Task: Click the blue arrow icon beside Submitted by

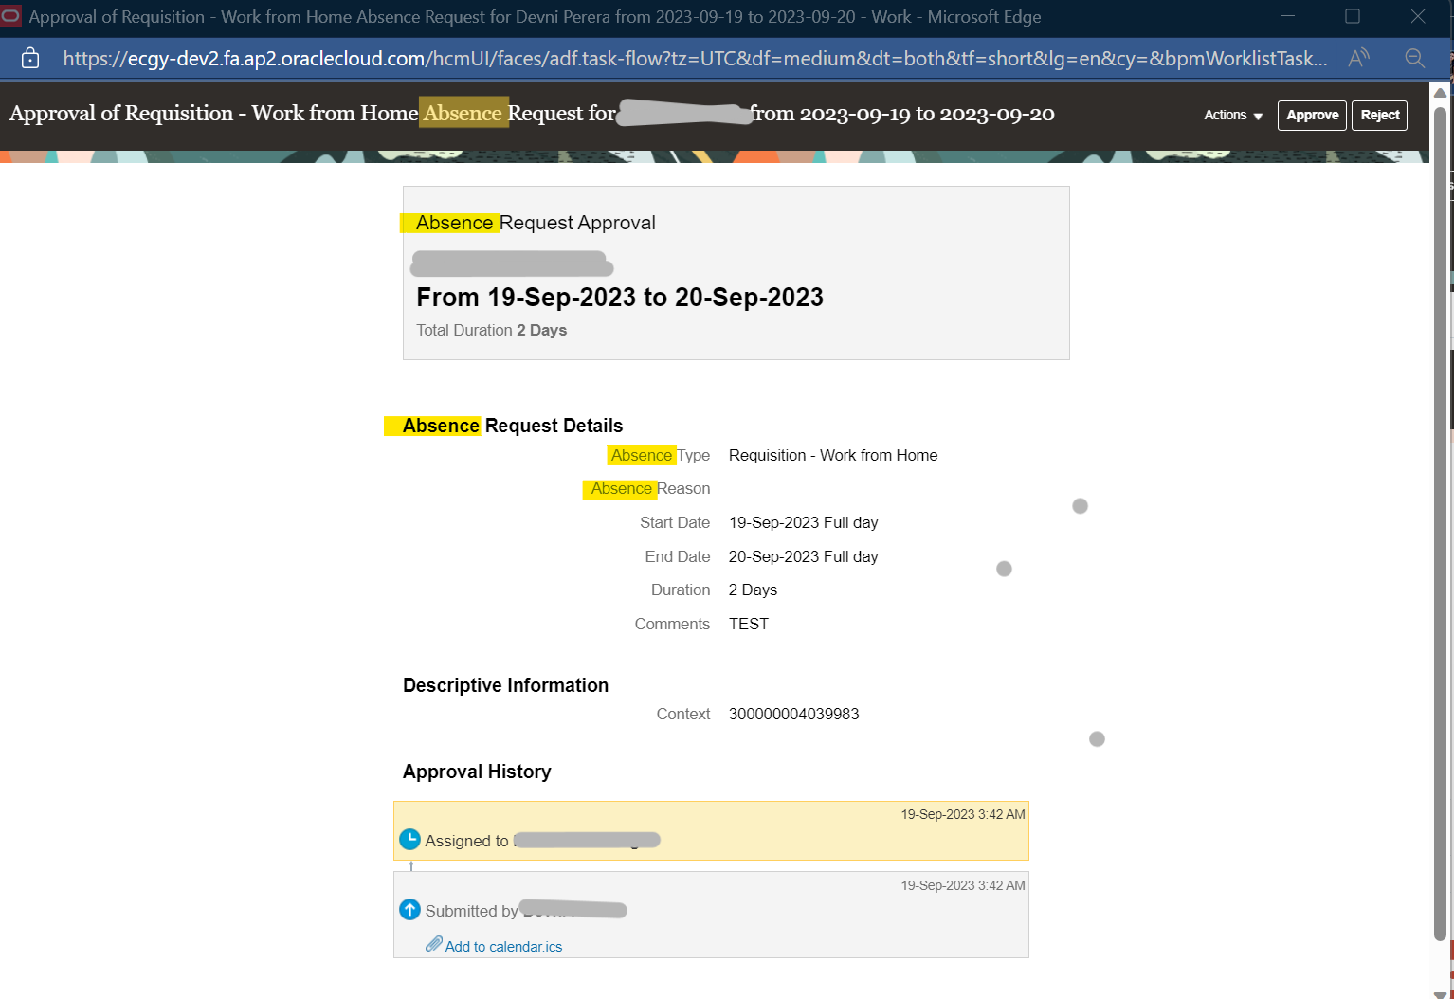Action: (409, 909)
